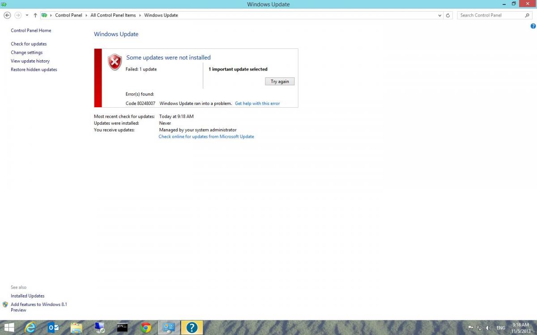
Task: Click Check for updates link
Action: [x=29, y=44]
